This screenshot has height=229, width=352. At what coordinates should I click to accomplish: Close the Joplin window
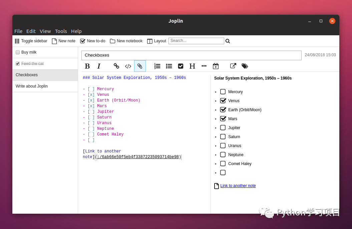click(332, 21)
